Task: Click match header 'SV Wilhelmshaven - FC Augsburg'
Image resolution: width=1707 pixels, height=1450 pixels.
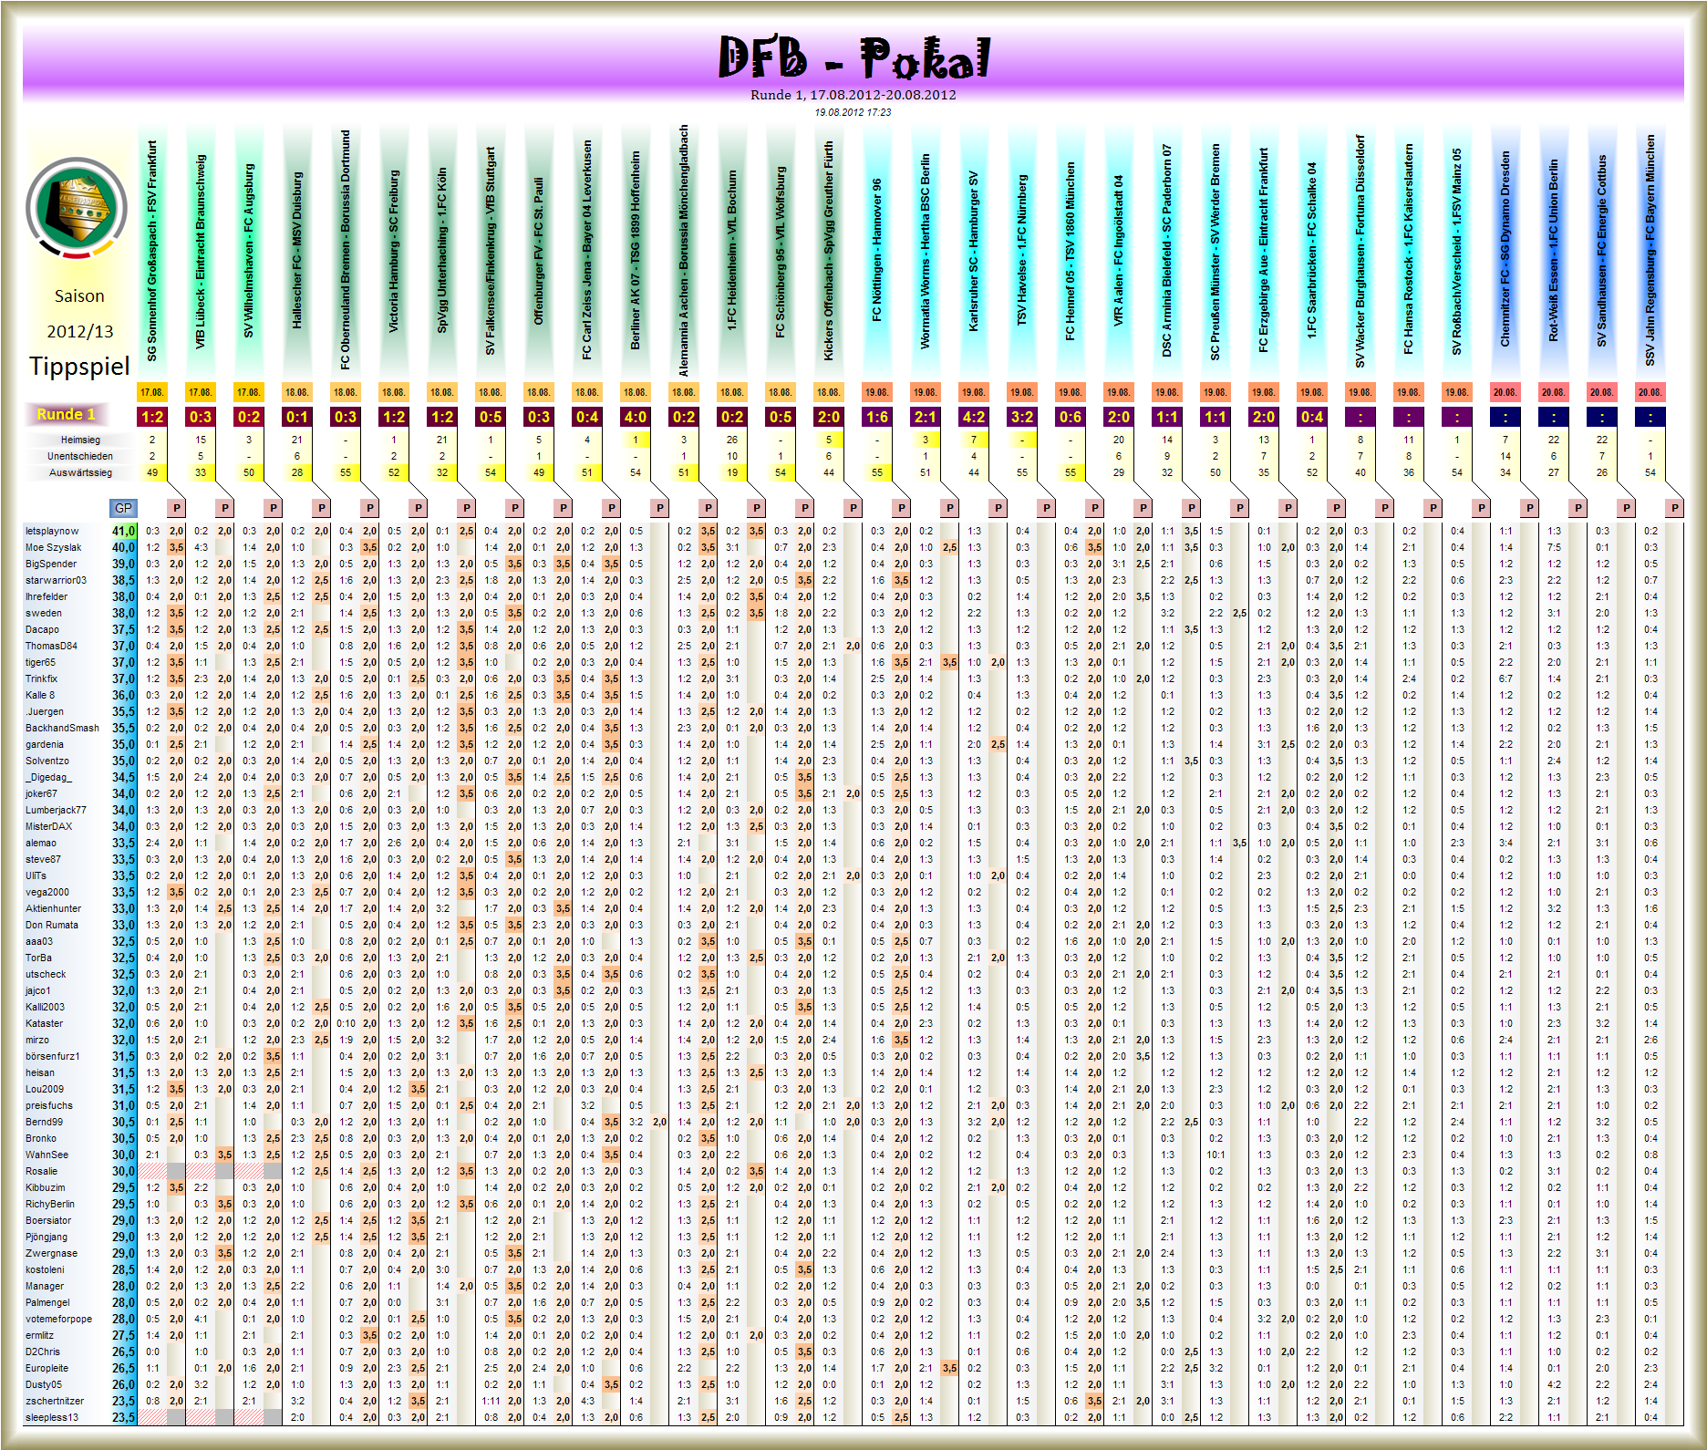Action: (x=248, y=251)
